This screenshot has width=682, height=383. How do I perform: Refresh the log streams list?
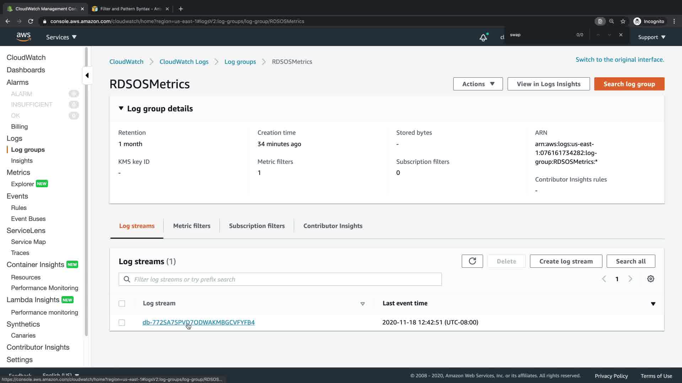point(472,261)
